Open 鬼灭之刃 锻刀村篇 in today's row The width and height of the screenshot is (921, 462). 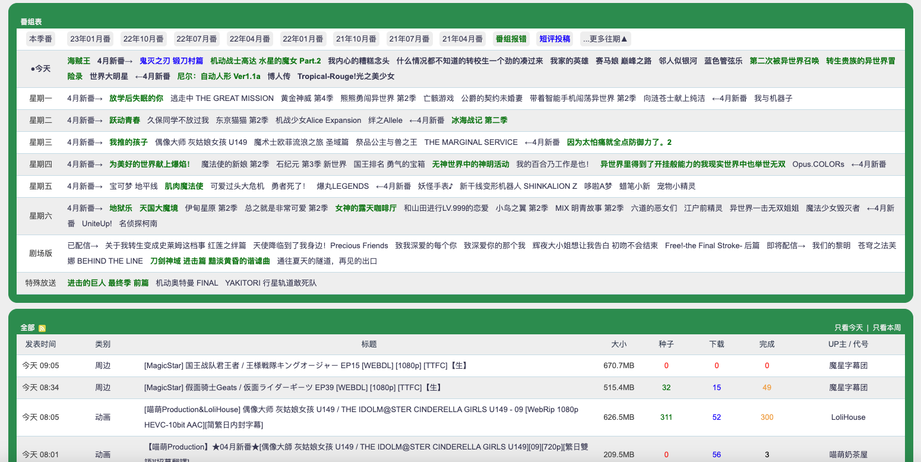pos(172,61)
